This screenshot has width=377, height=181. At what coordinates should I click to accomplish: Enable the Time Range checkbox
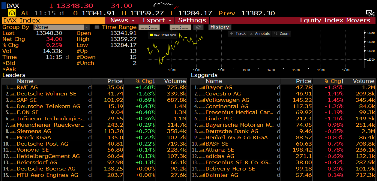97,27
